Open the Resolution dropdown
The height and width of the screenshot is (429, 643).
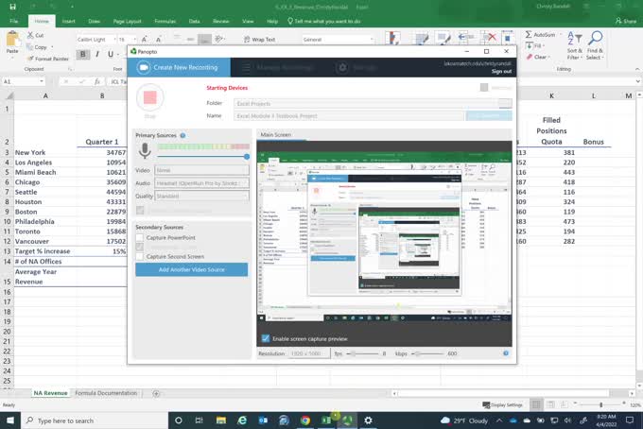309,353
